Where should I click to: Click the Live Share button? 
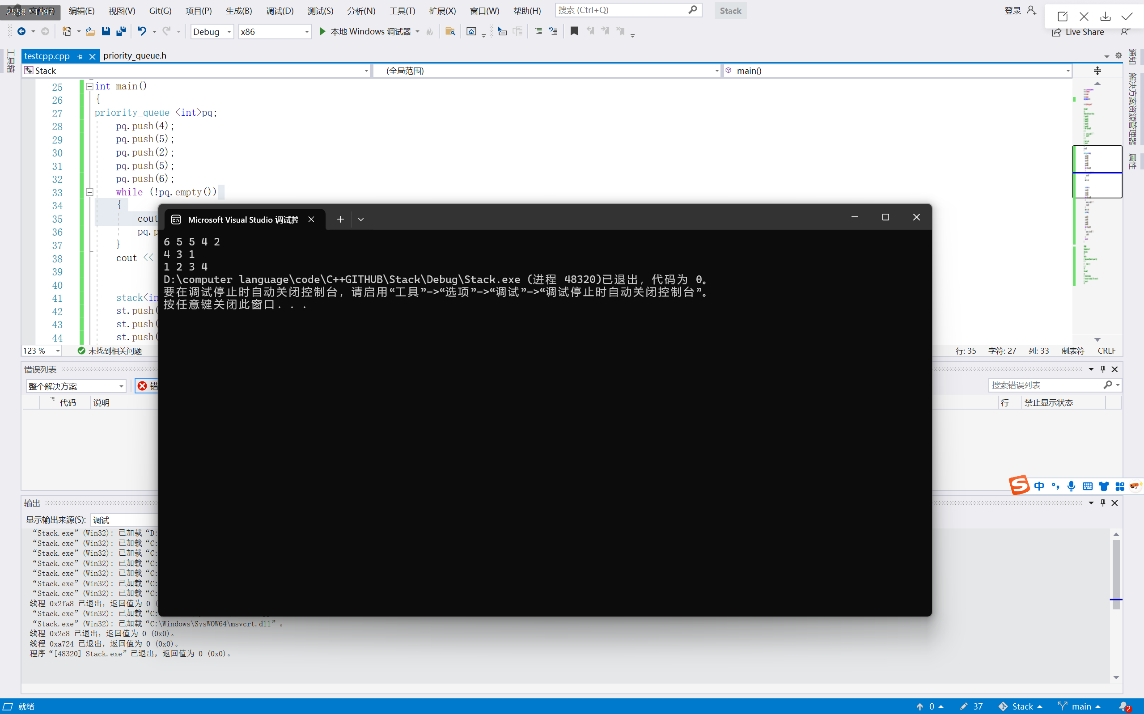point(1078,32)
